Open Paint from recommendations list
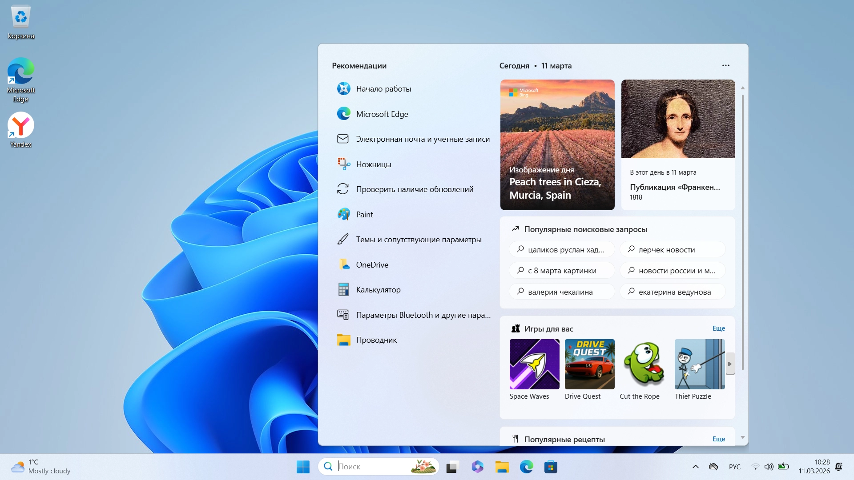Image resolution: width=854 pixels, height=480 pixels. [x=364, y=215]
